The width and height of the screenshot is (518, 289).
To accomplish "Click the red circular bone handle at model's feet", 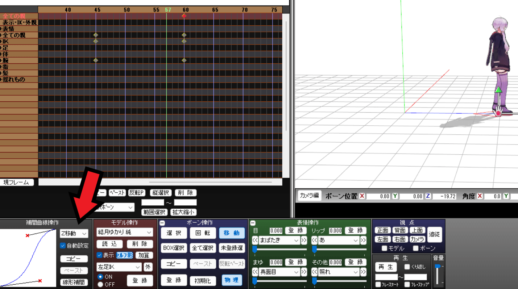I will click(498, 113).
